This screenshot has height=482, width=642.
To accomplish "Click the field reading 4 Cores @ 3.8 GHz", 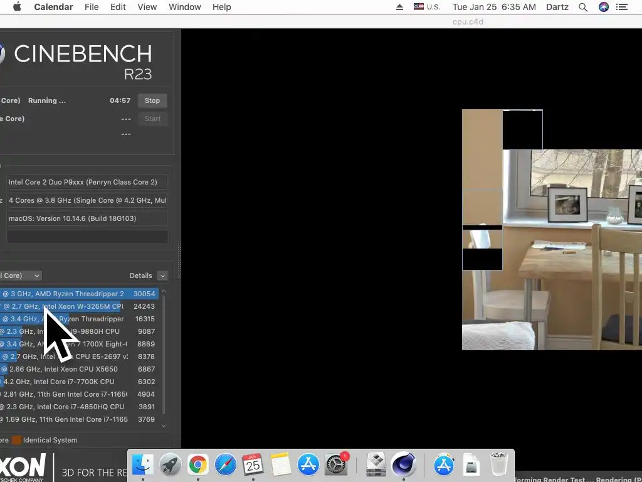I will click(87, 200).
